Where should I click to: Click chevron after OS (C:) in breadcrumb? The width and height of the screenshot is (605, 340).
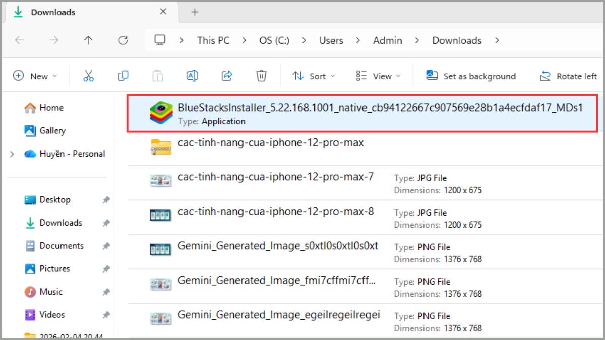(x=305, y=40)
